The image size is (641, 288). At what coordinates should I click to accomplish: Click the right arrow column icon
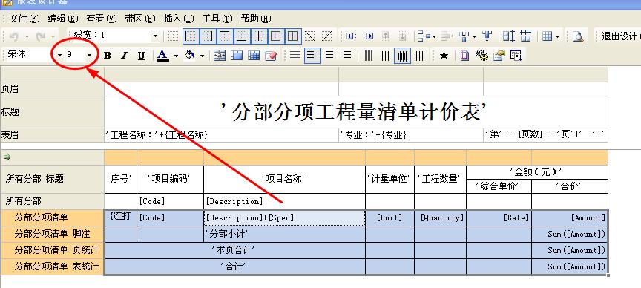[368, 36]
